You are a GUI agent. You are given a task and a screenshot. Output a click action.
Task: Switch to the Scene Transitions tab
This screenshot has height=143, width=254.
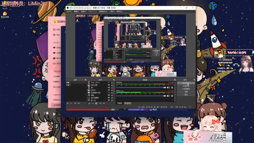click(x=128, y=103)
